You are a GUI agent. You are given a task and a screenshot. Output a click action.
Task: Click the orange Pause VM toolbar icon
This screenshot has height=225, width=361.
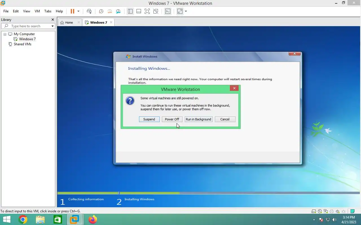(72, 11)
